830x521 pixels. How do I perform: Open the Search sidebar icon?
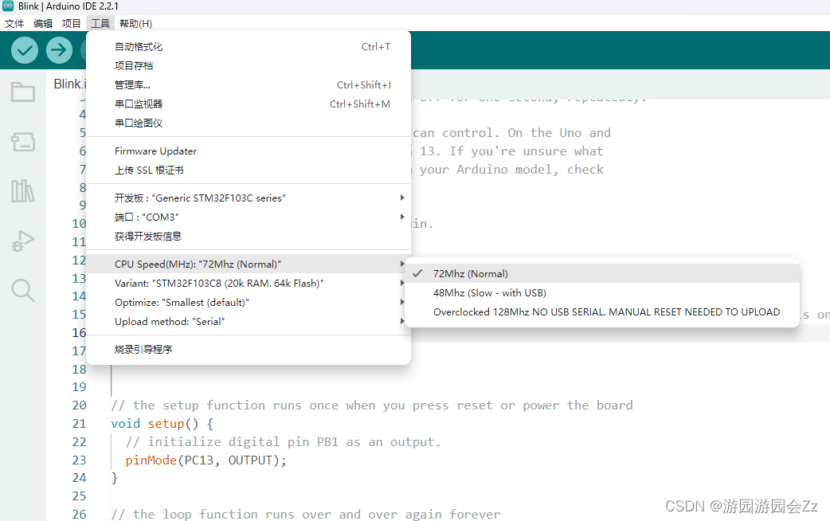coord(23,290)
